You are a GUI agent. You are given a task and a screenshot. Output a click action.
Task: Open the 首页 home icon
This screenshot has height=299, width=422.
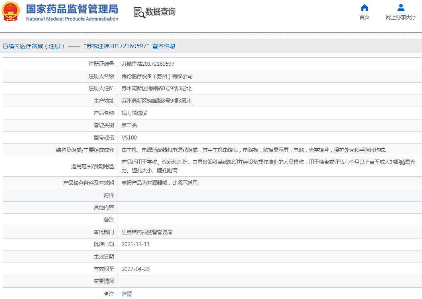point(365,8)
